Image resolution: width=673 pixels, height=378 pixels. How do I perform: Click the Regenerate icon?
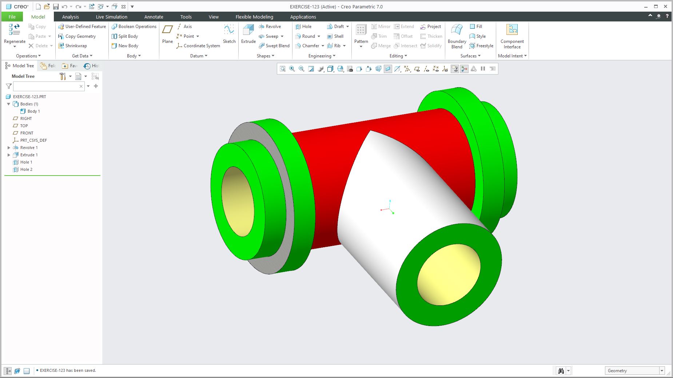15,29
